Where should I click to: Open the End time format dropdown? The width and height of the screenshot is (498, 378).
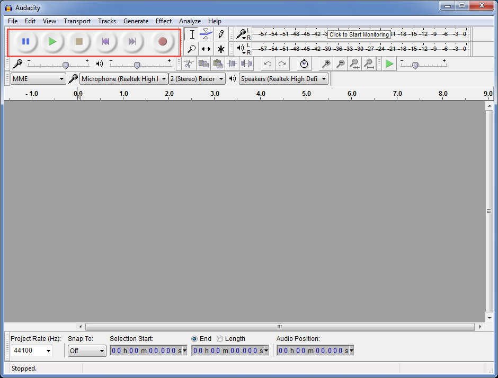click(266, 350)
